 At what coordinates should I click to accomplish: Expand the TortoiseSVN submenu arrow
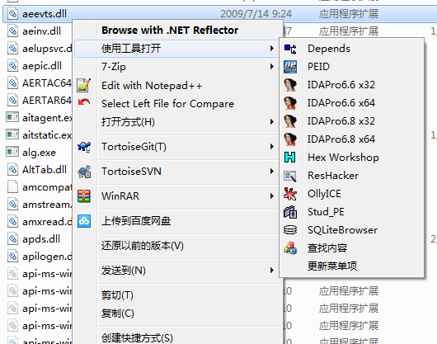[272, 171]
